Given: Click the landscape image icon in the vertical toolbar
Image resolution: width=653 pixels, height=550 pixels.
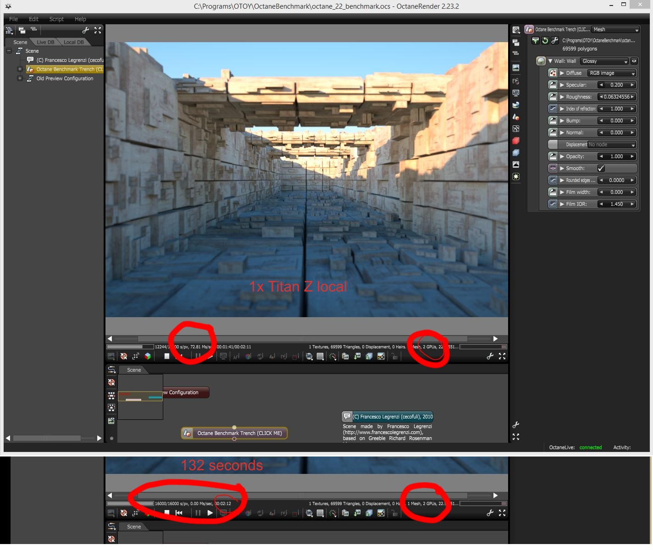Looking at the screenshot, I should coord(516,68).
